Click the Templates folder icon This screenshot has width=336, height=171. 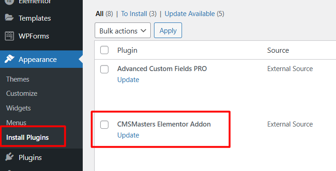pos(9,18)
